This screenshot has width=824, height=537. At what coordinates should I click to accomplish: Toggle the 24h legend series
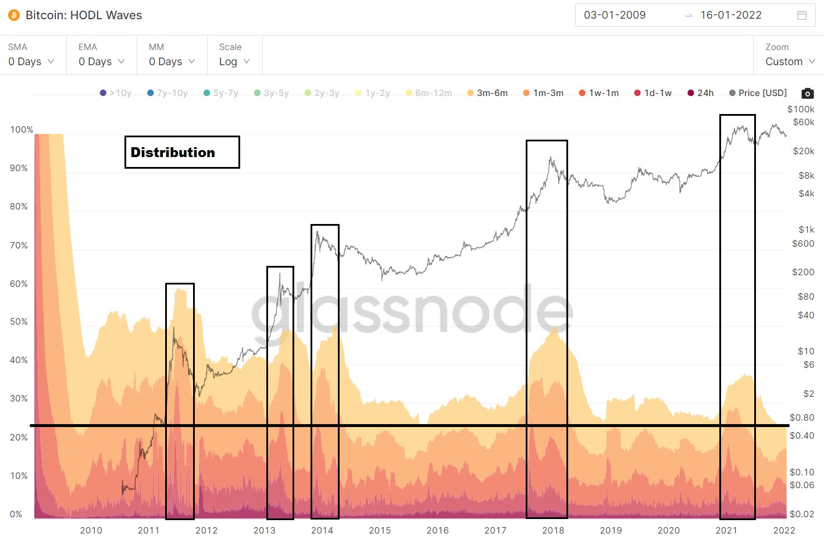click(x=700, y=93)
